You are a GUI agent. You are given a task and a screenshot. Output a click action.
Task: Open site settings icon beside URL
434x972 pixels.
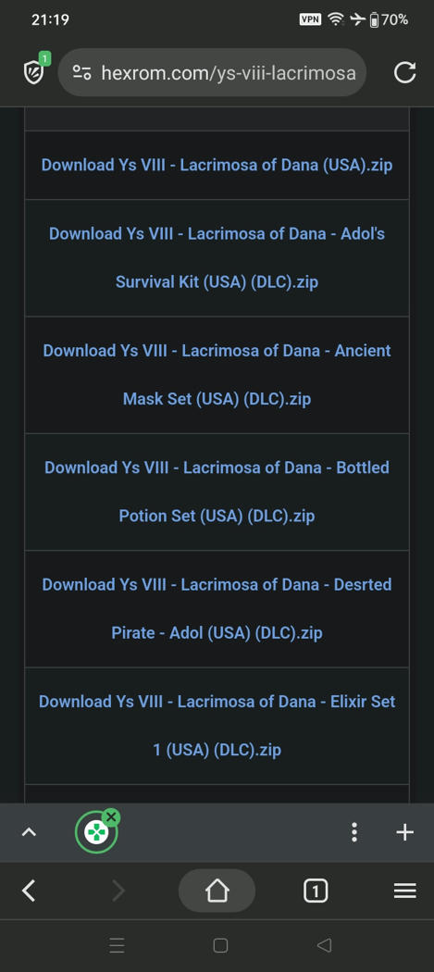point(81,72)
